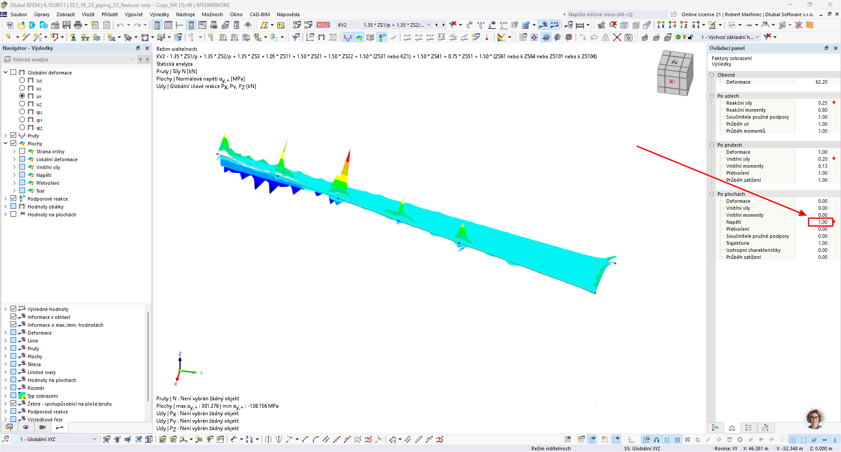Click the undo arrow icon
Screen dimensions: 841x452
tap(120, 25)
